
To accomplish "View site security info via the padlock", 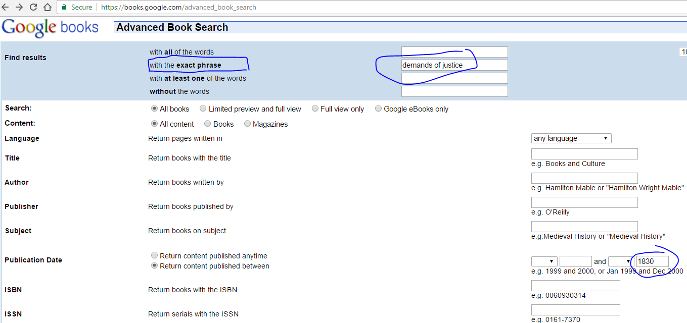I will point(64,7).
